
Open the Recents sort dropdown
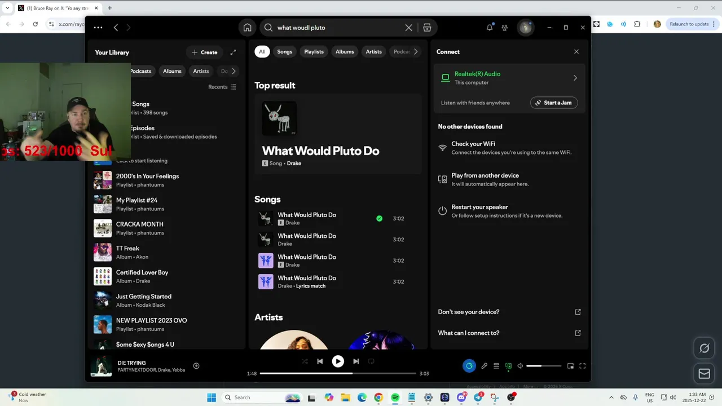(222, 87)
